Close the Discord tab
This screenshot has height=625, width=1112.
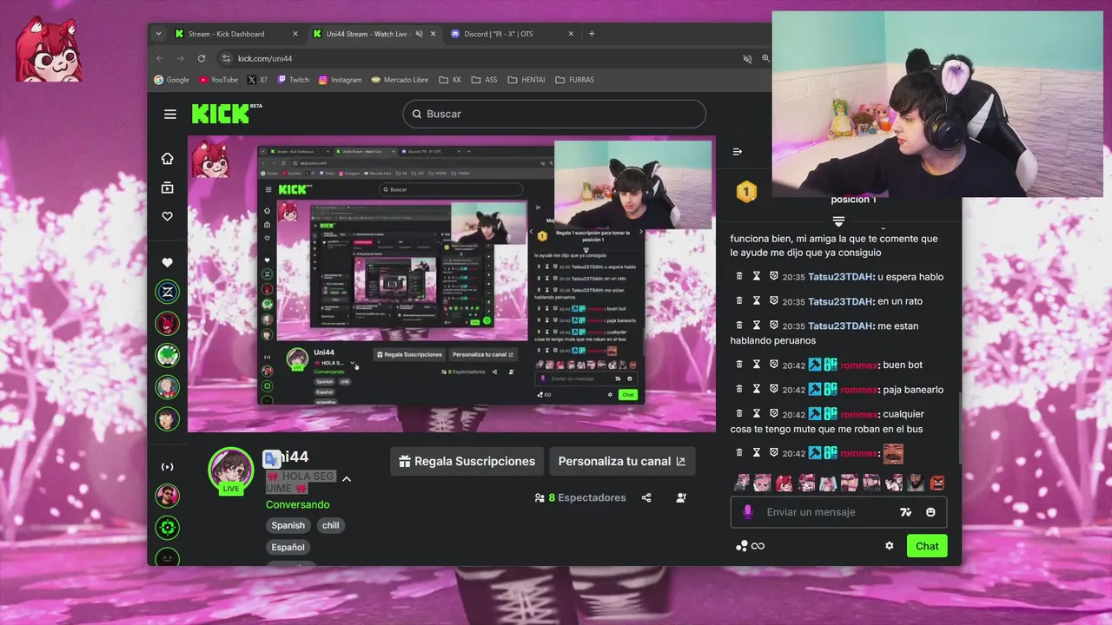tap(571, 34)
